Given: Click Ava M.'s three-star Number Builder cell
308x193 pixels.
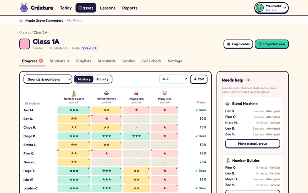Looking at the screenshot, I should pyautogui.click(x=74, y=110).
